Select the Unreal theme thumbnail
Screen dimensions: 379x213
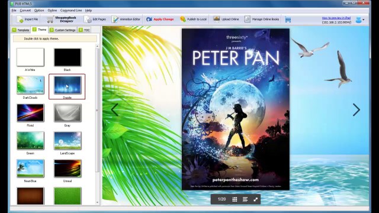(68, 168)
